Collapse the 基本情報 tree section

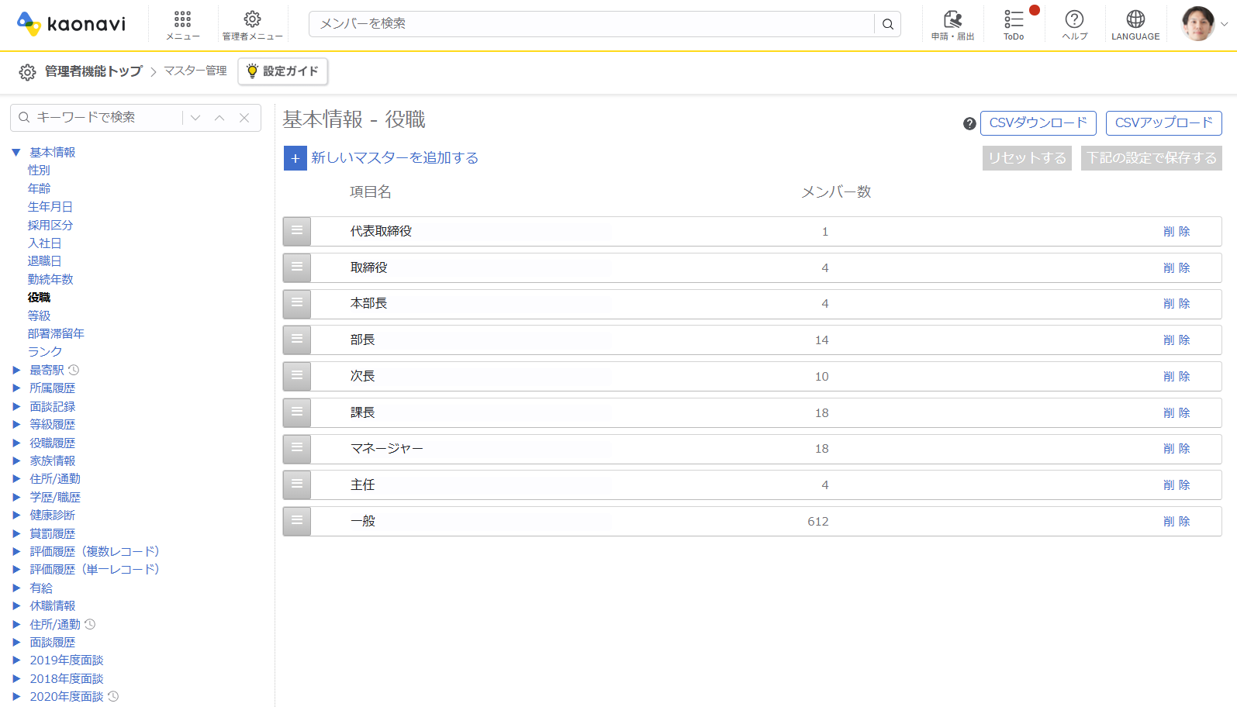click(16, 153)
